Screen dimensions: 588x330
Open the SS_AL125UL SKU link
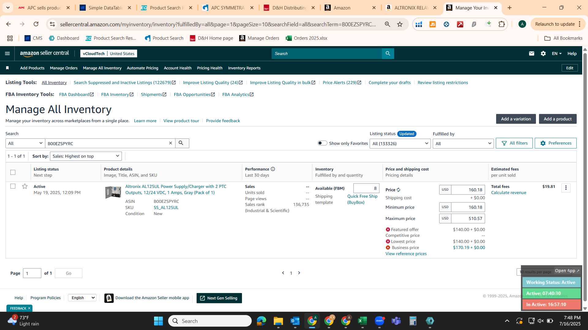pos(166,207)
